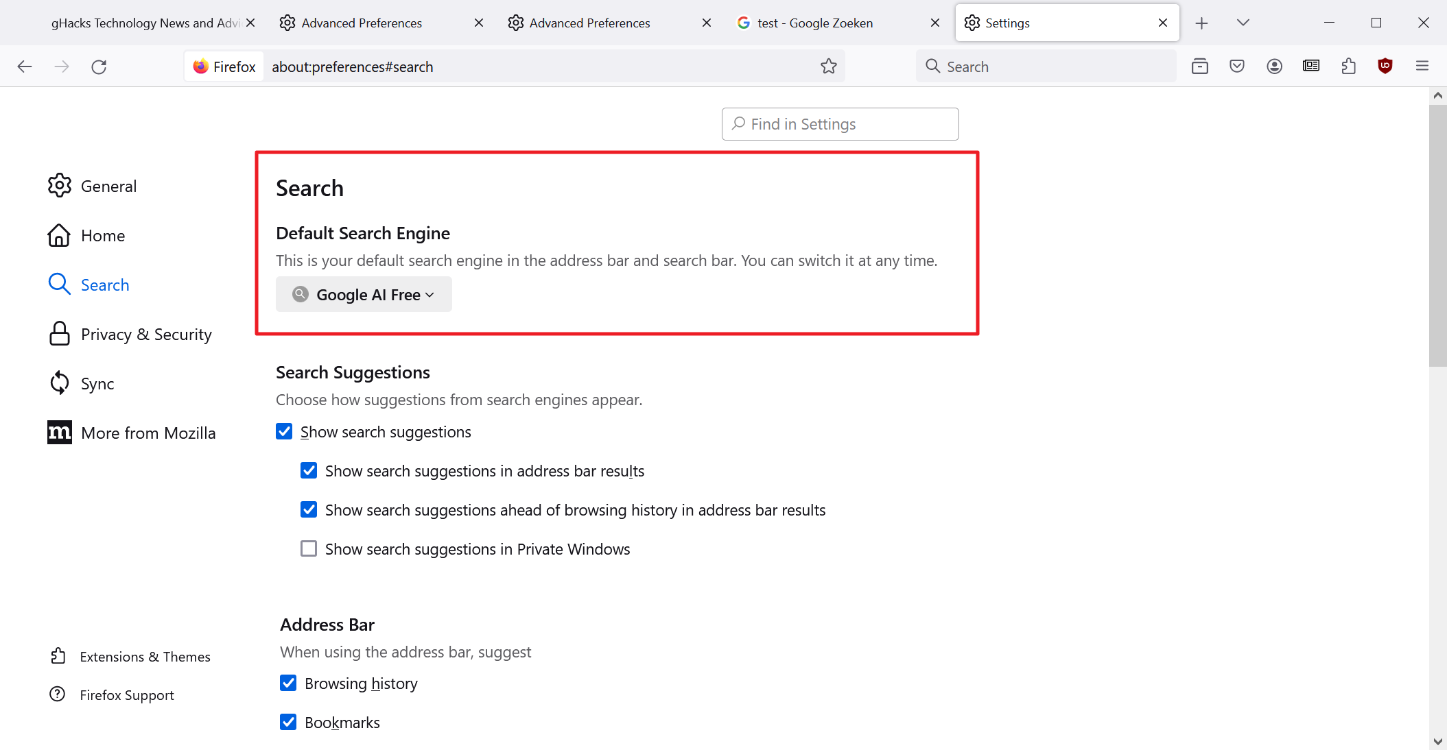This screenshot has height=750, width=1447.
Task: Click the Save to Pocket icon
Action: 1236,66
